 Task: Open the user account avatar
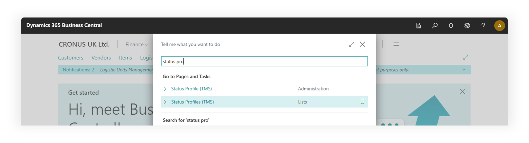499,26
